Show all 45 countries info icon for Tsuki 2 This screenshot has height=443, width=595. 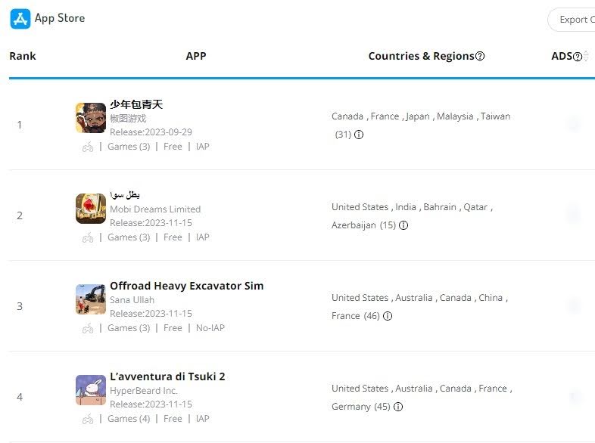point(398,407)
